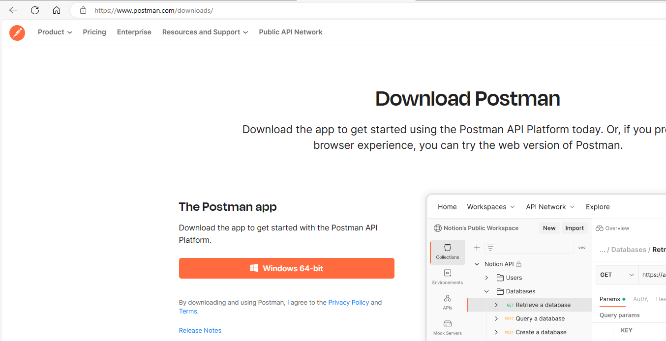Open Explore in app preview

(x=598, y=207)
